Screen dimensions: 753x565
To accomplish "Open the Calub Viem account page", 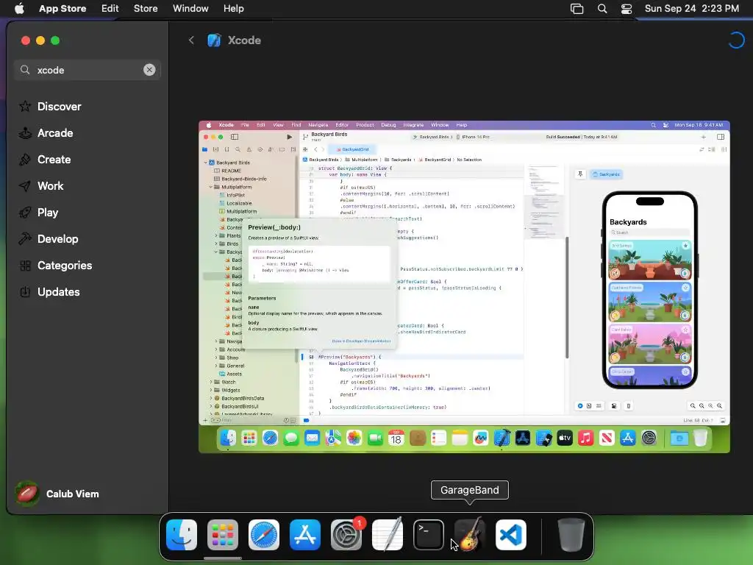I will click(x=57, y=494).
